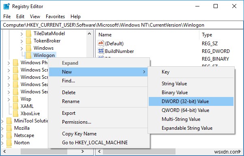Viewport: 244px width, 156px height.
Task: Create a new Binary Value
Action: coord(191,93)
